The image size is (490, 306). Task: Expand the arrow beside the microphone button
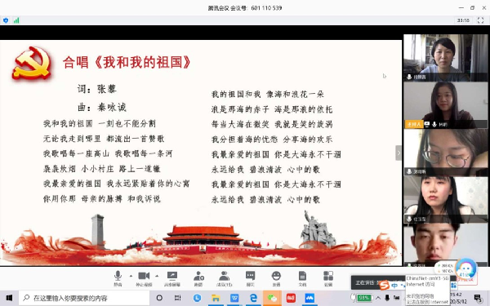(x=131, y=276)
